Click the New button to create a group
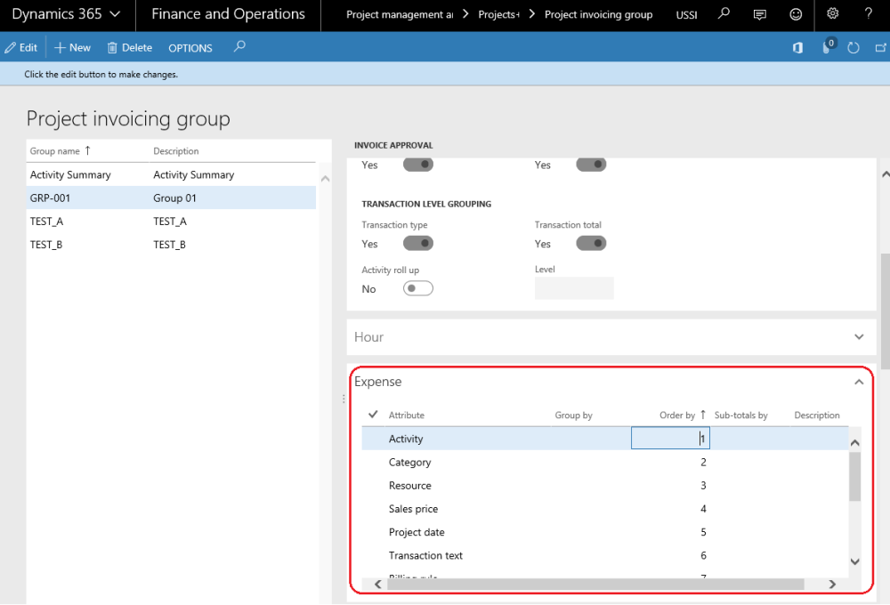Image resolution: width=890 pixels, height=605 pixels. 71,47
